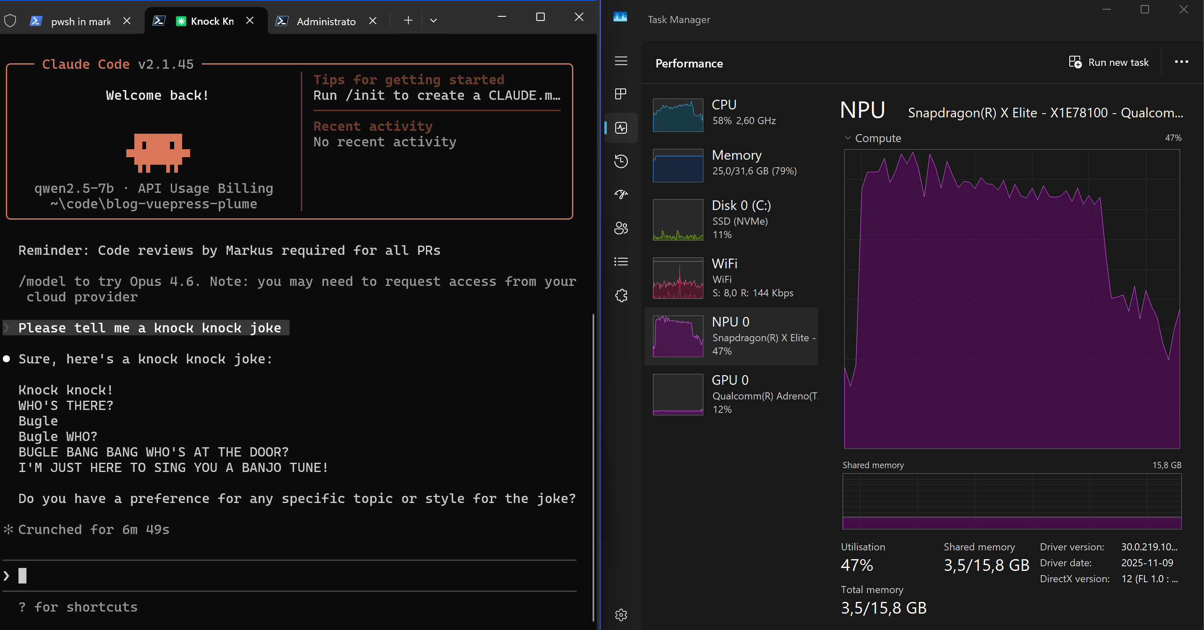The image size is (1204, 630).
Task: Toggle the Task Manager navigation pane hamburger
Action: coord(621,61)
